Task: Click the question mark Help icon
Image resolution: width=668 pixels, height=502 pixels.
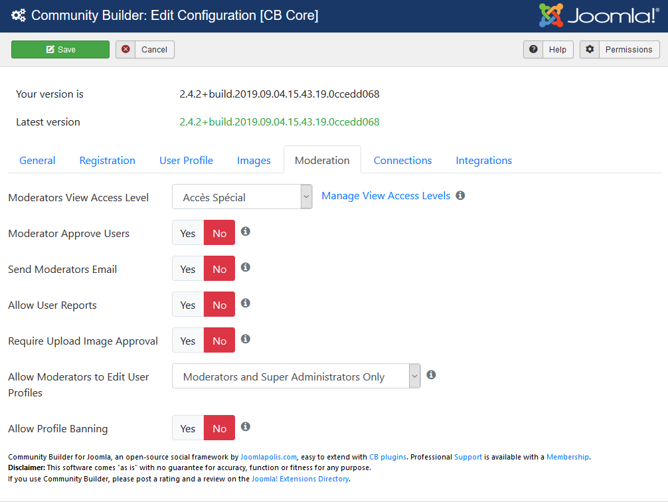Action: click(x=533, y=49)
